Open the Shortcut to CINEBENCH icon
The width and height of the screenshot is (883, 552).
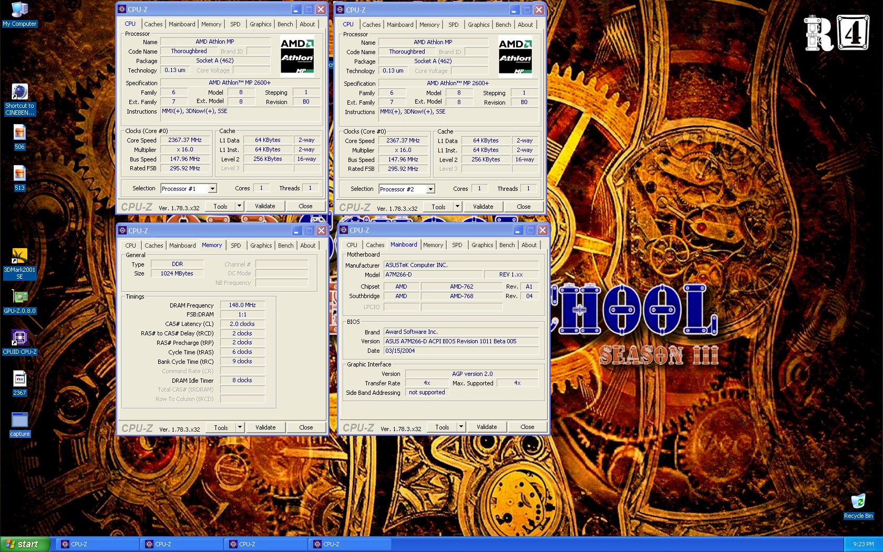coord(19,99)
